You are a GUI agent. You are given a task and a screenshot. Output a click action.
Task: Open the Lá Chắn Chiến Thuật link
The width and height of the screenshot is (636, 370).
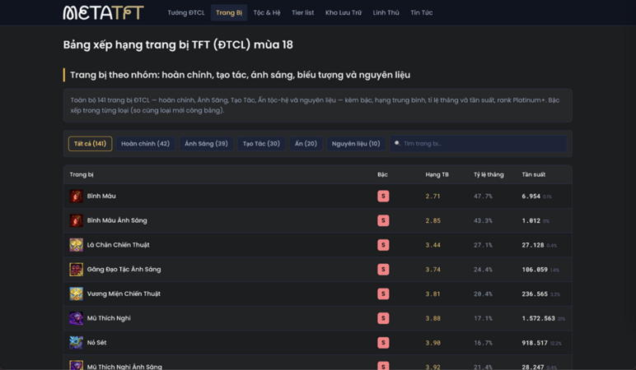(x=118, y=245)
